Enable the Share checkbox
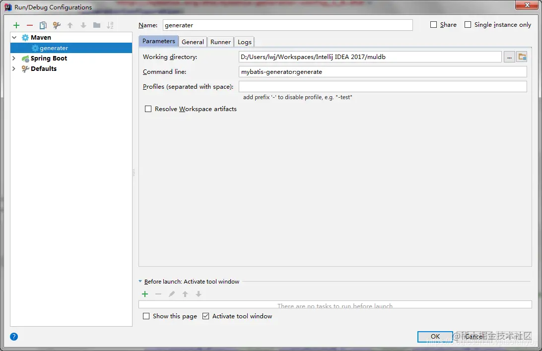 point(433,25)
